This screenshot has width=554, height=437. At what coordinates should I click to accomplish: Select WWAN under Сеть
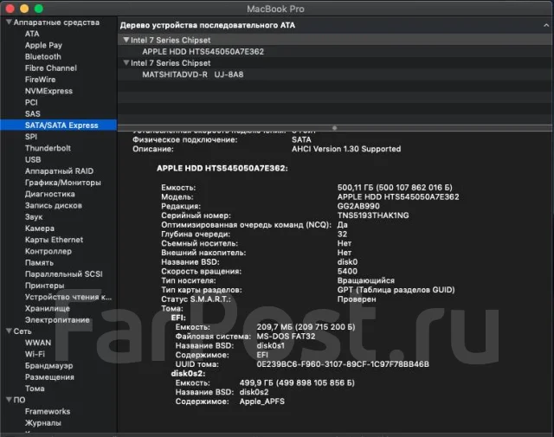[38, 343]
